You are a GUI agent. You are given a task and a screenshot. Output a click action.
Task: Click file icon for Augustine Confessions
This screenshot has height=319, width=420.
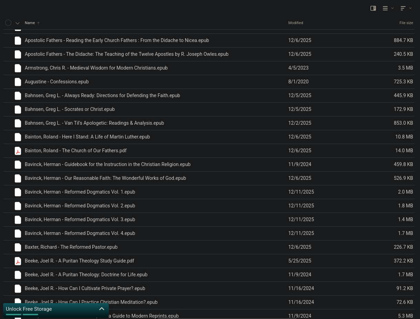(x=18, y=82)
